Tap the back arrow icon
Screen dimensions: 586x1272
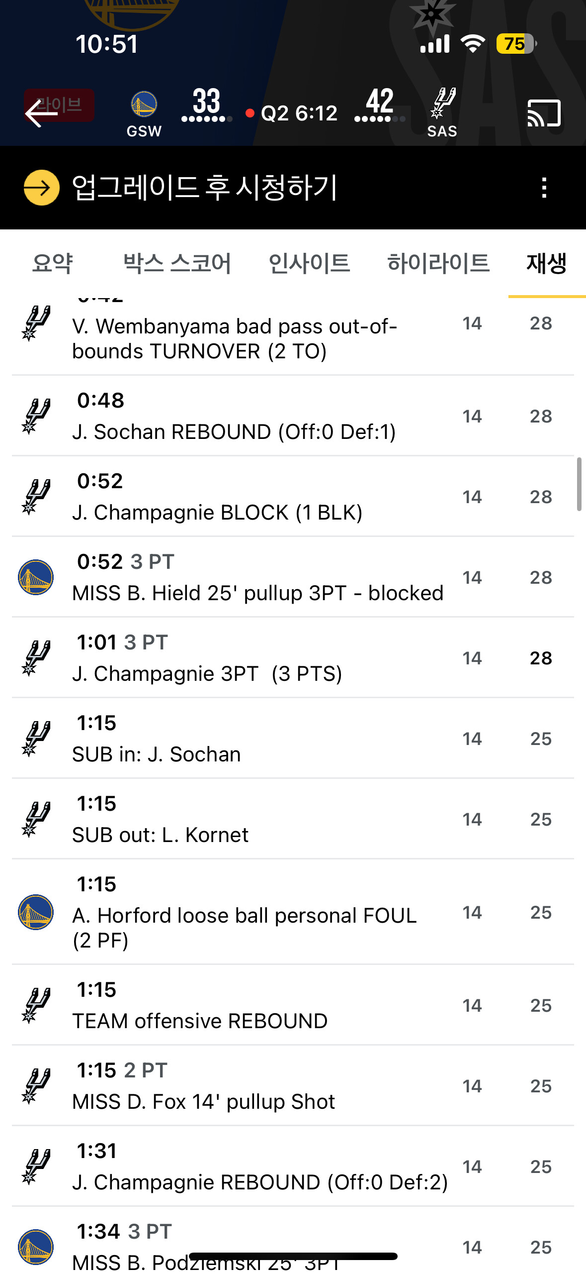41,113
